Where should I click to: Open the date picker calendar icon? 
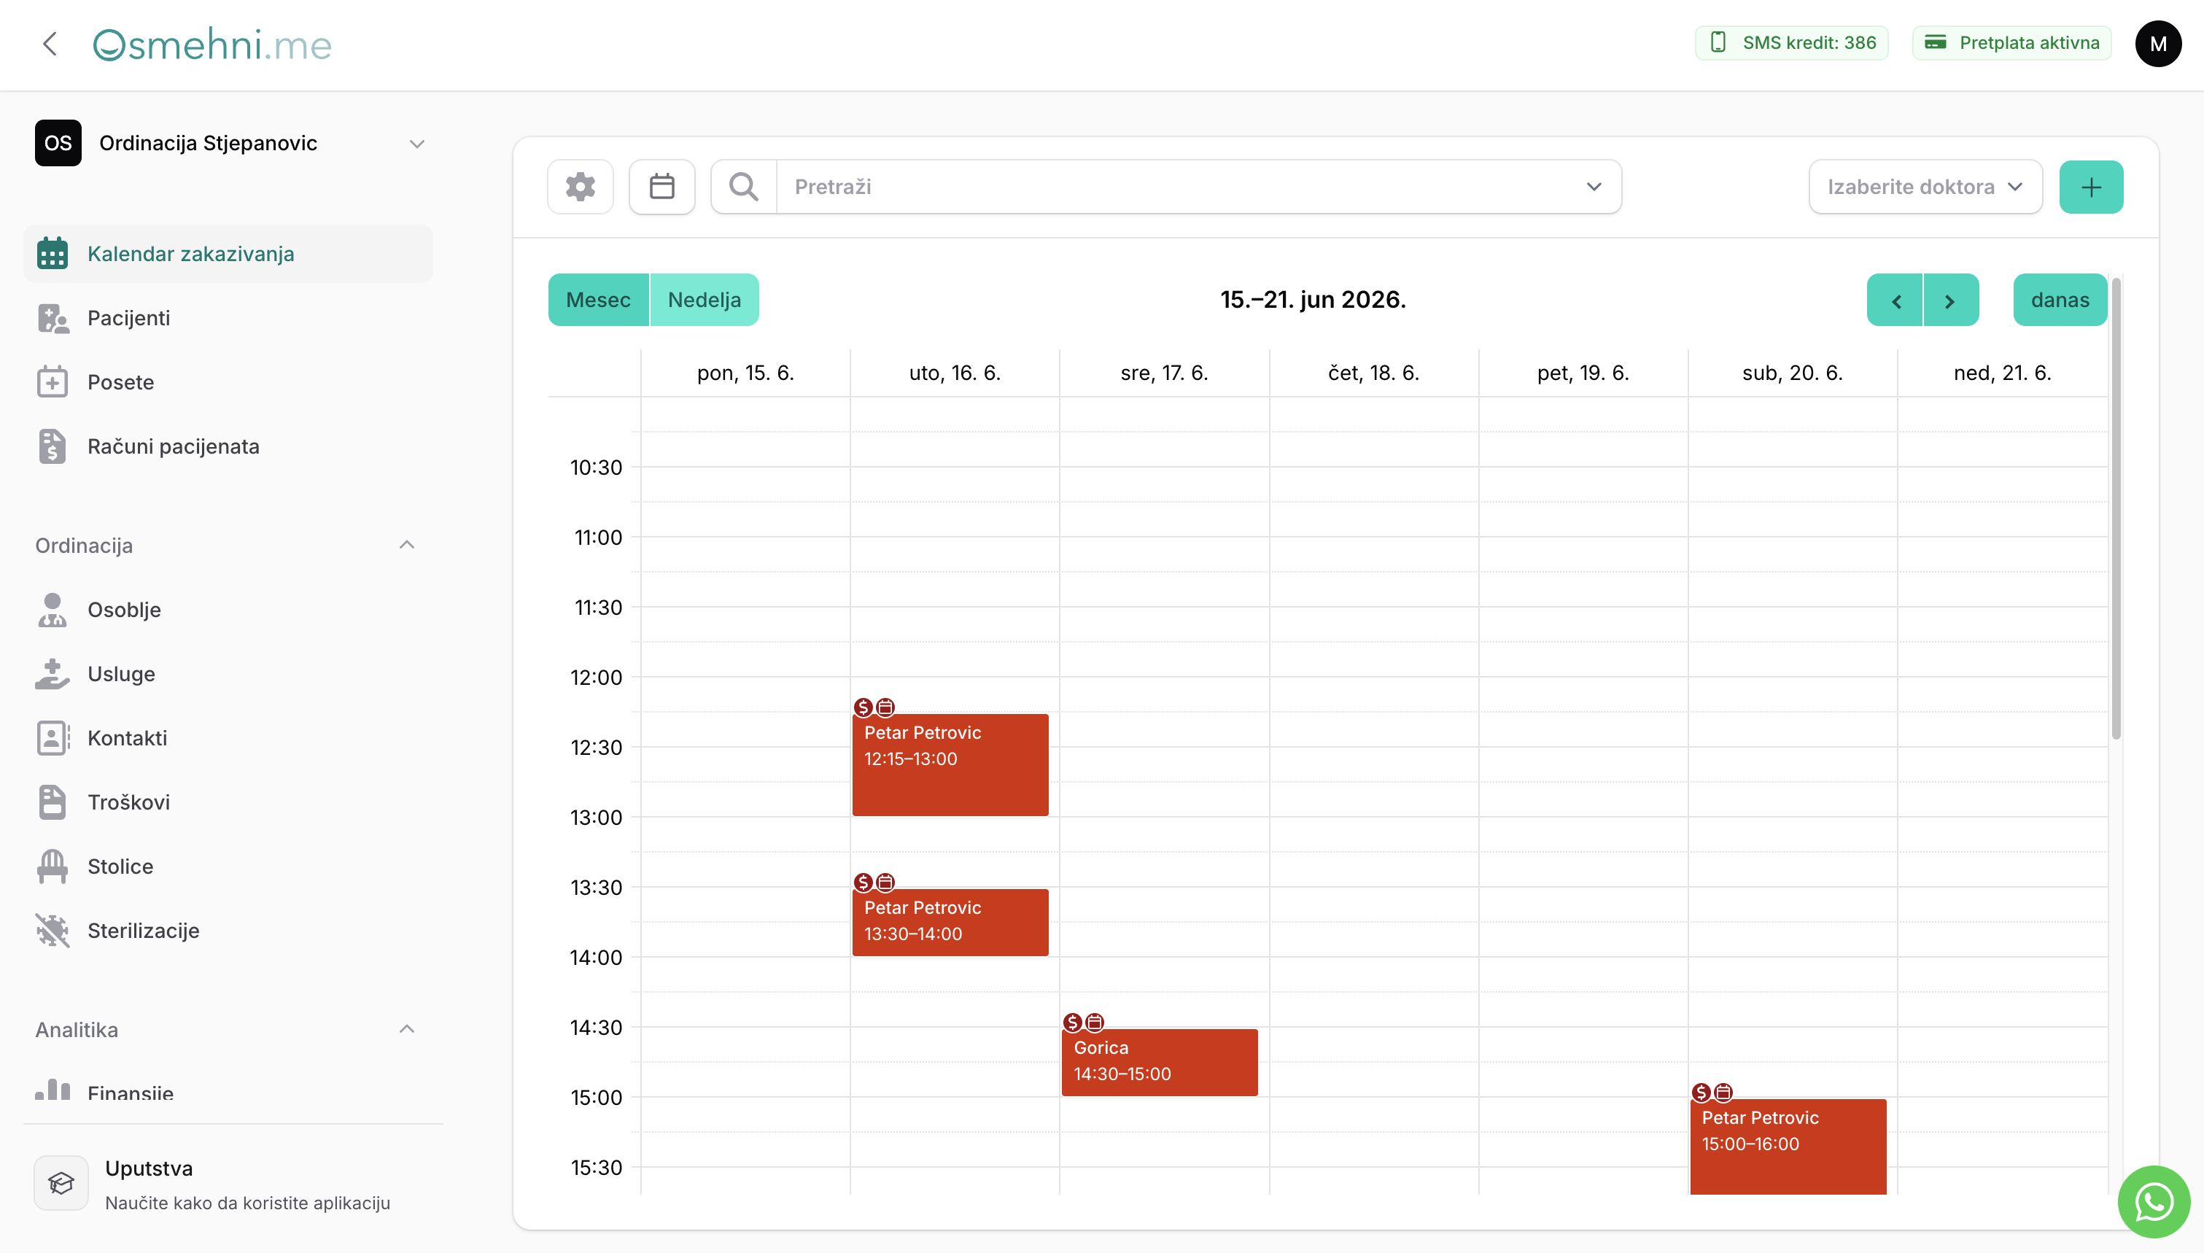(661, 187)
